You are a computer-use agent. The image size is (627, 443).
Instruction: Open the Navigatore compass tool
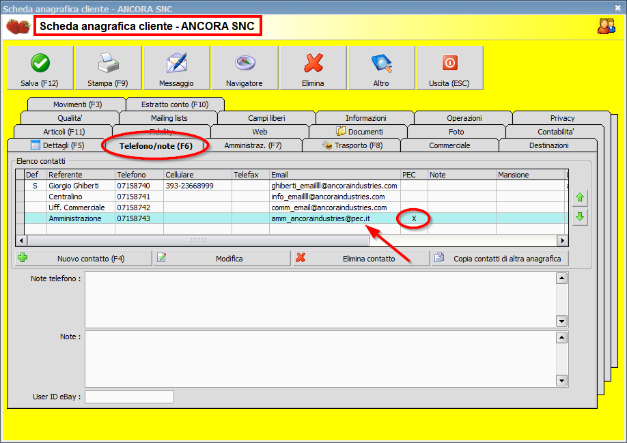(244, 62)
